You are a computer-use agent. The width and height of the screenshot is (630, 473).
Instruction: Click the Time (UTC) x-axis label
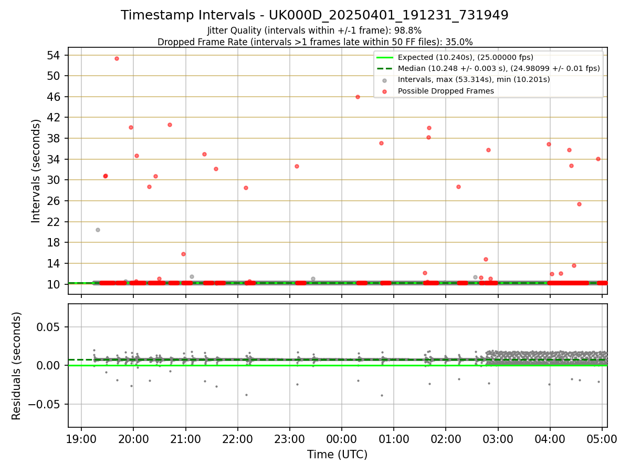click(x=338, y=454)
